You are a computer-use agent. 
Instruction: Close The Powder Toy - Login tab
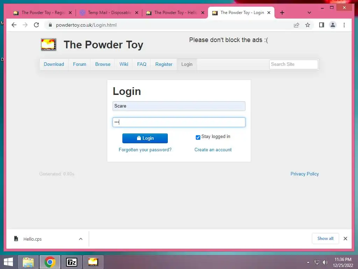(269, 13)
